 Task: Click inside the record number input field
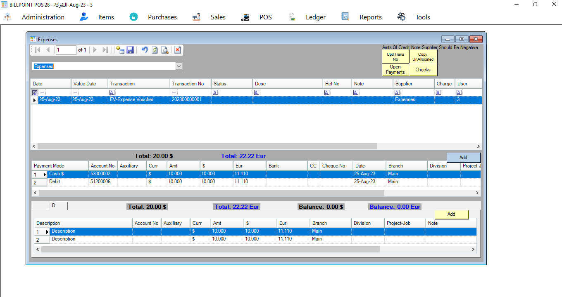click(65, 50)
